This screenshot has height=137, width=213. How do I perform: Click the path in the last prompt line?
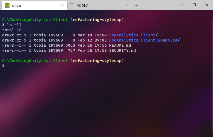35,61
